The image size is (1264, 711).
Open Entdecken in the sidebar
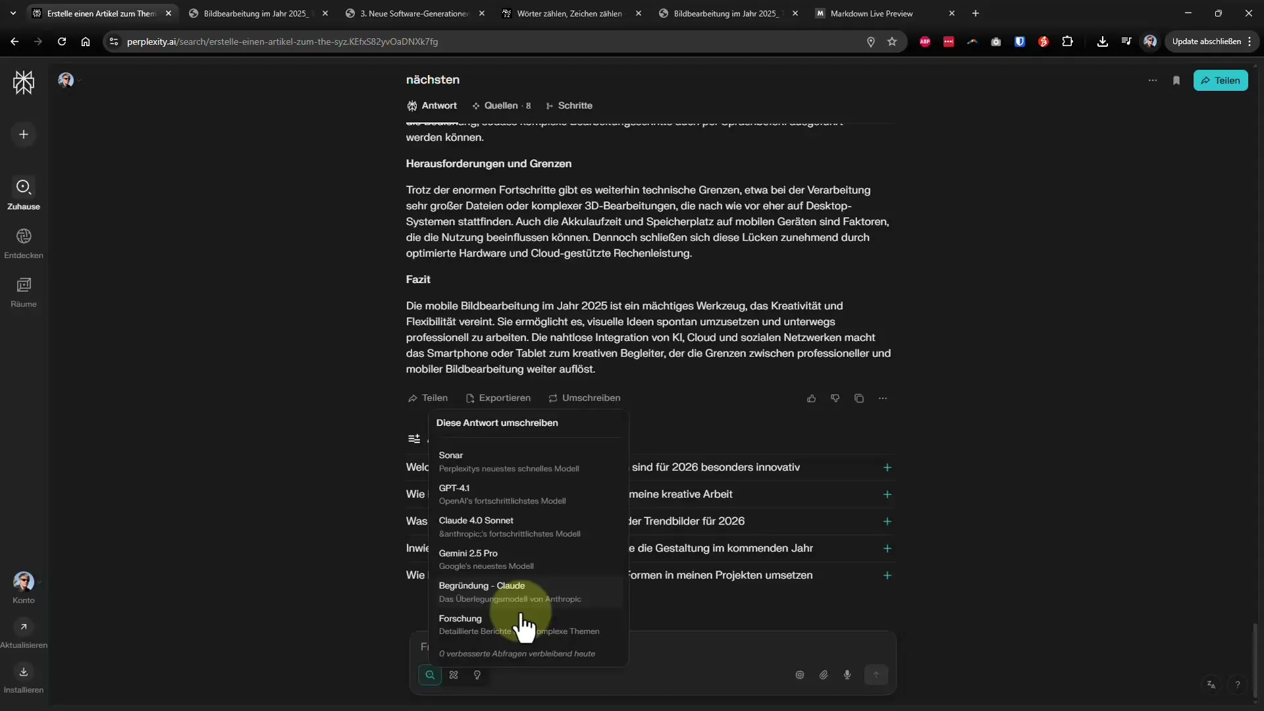point(24,244)
